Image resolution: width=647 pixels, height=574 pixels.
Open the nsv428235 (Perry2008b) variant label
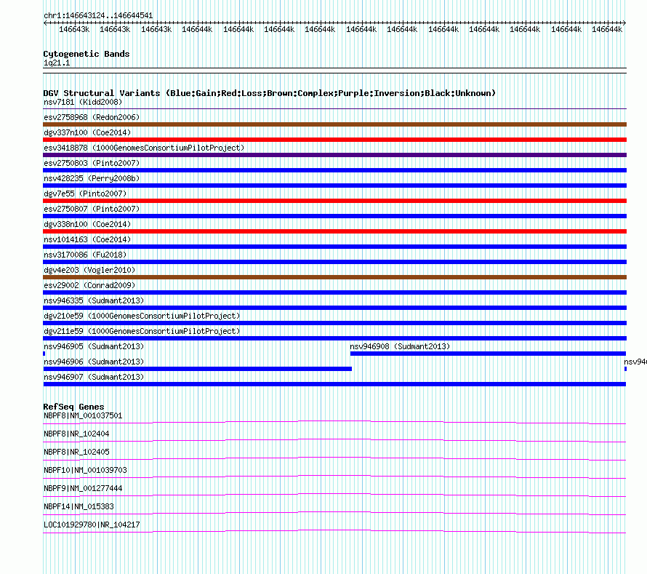tap(92, 178)
